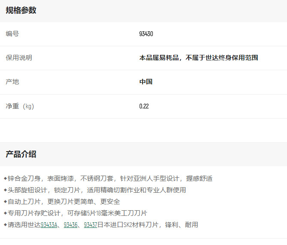Viewport: 287px width, 245px height.
Task: Select the 产地 row label
Action: point(12,82)
